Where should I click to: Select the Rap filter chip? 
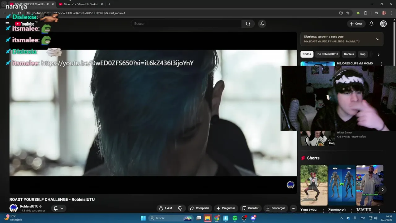tap(363, 54)
